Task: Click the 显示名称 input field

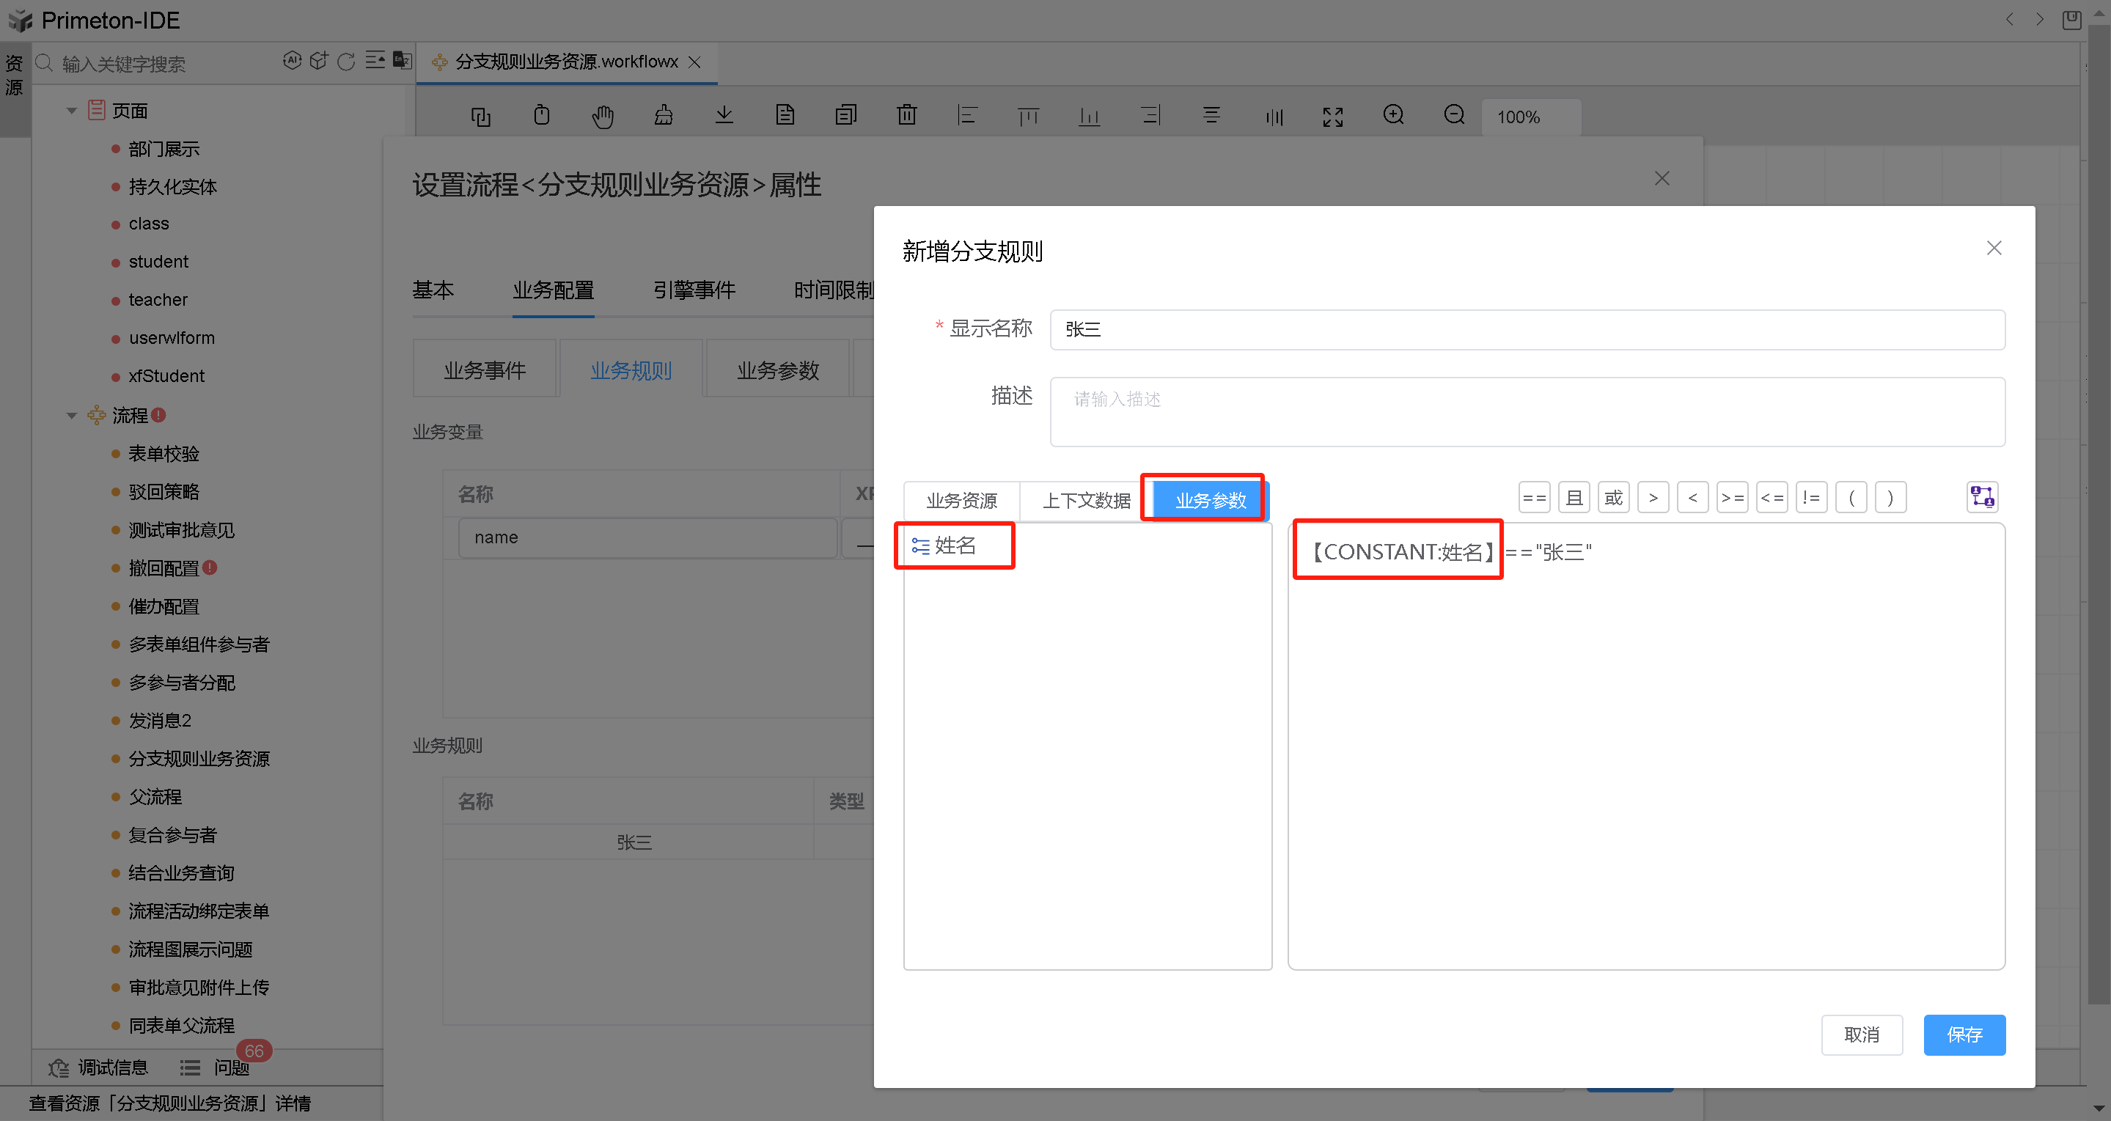Action: click(1527, 329)
